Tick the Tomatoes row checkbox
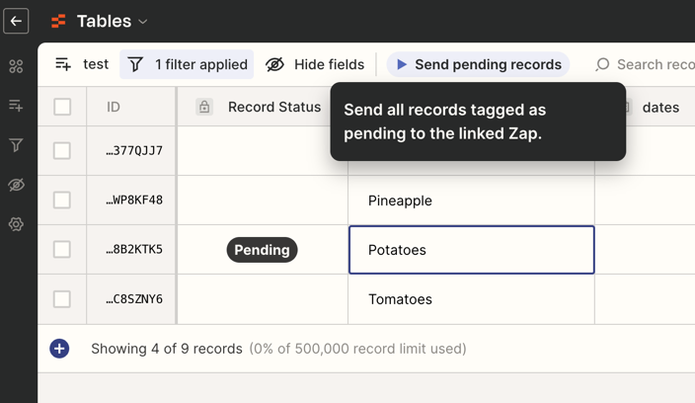 tap(62, 299)
